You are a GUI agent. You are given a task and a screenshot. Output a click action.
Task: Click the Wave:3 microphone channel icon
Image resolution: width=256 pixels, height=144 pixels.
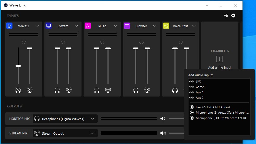click(x=9, y=26)
